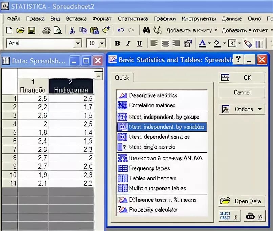Cut selection with scissors icon
This screenshot has height=231, width=273.
pos(72,30)
